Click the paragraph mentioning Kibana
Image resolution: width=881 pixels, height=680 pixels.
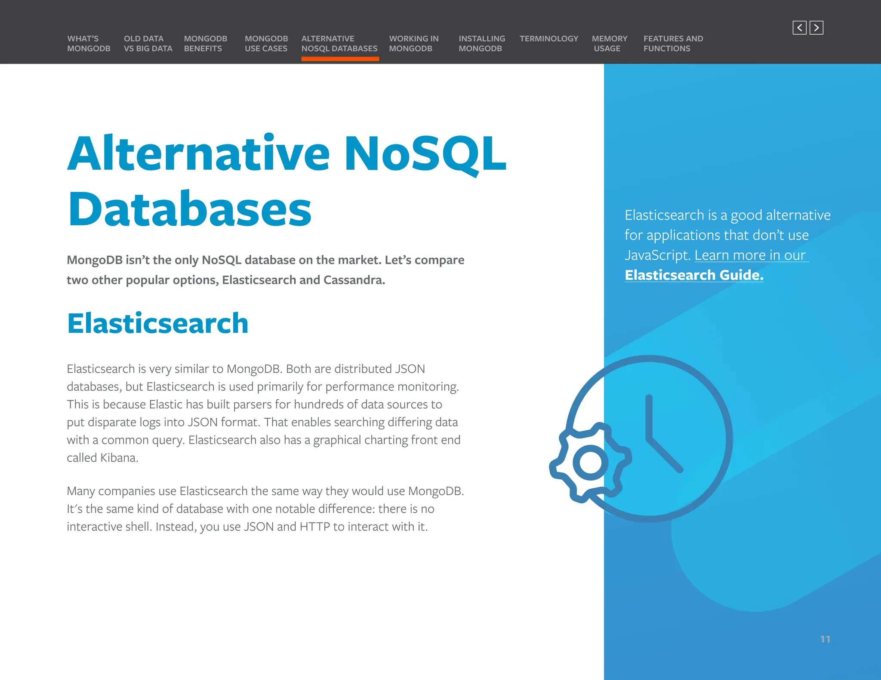[x=263, y=413]
